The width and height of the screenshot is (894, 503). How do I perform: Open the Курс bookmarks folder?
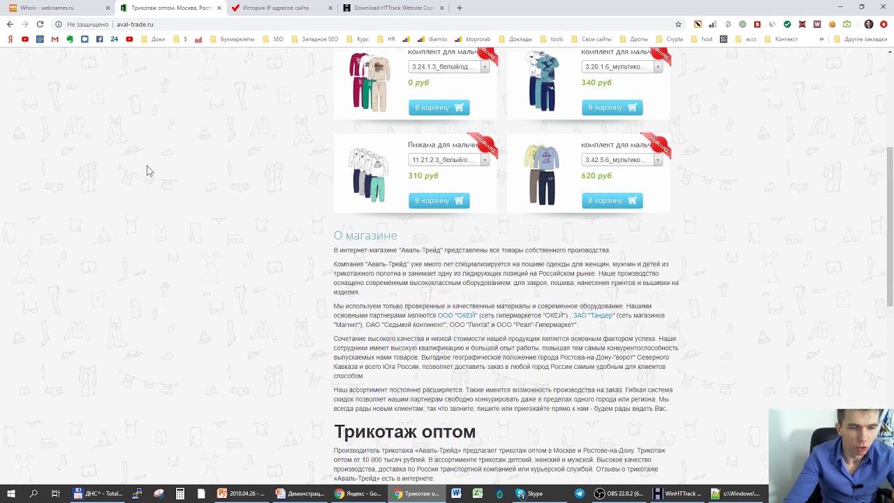point(358,39)
